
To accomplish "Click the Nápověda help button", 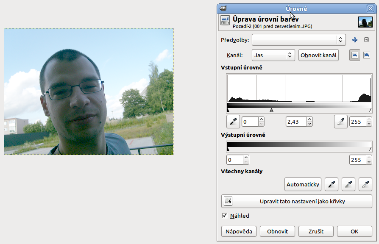I will point(239,231).
